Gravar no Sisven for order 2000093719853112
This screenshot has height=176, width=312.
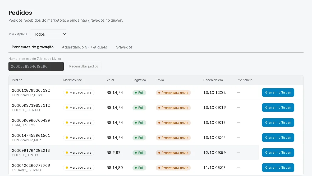278,107
